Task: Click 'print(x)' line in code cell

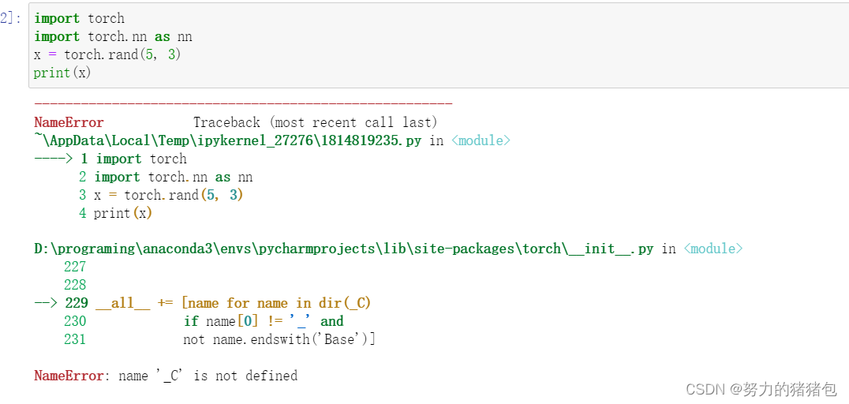Action: pyautogui.click(x=62, y=73)
